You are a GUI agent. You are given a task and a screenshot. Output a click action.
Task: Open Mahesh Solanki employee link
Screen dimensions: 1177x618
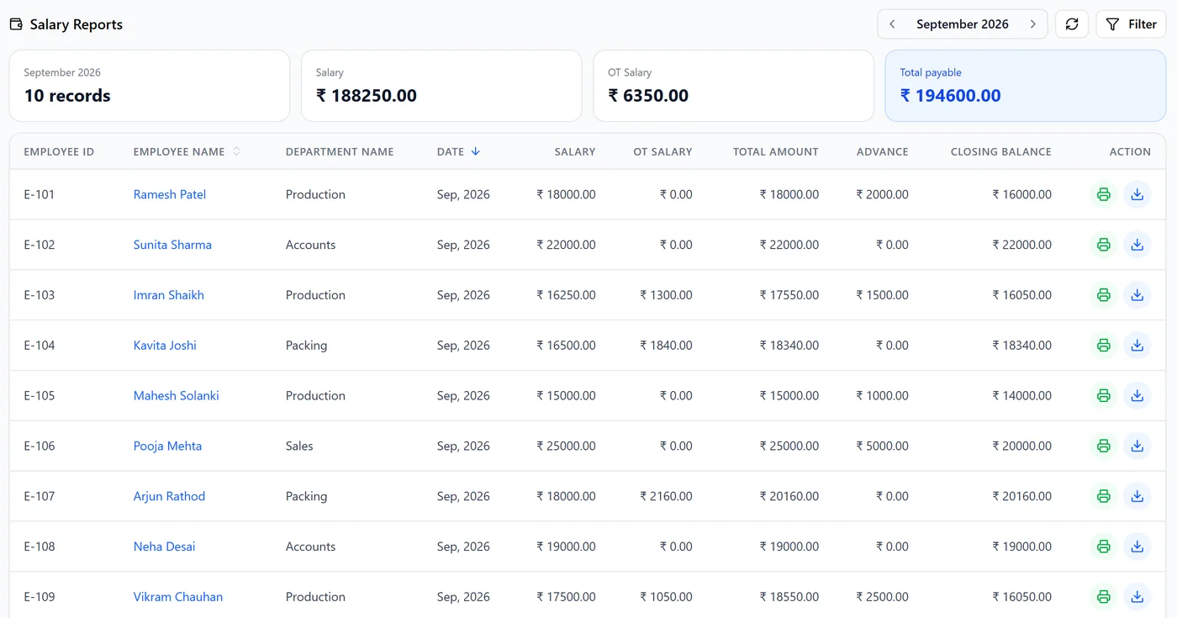coord(177,395)
